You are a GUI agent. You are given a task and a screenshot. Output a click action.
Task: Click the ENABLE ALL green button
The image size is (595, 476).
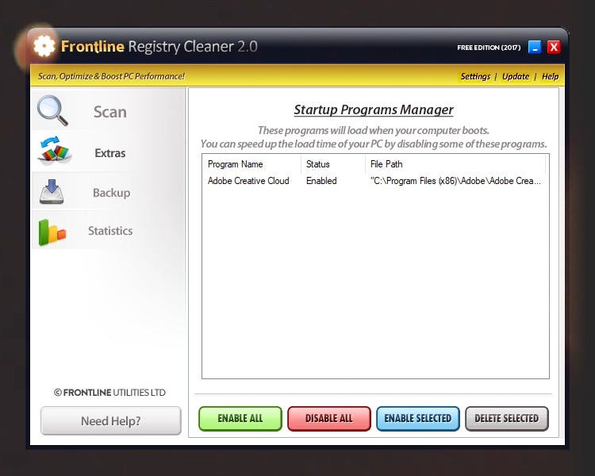click(240, 419)
